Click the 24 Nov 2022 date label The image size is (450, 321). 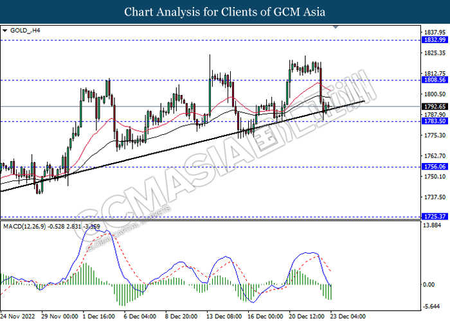17,317
